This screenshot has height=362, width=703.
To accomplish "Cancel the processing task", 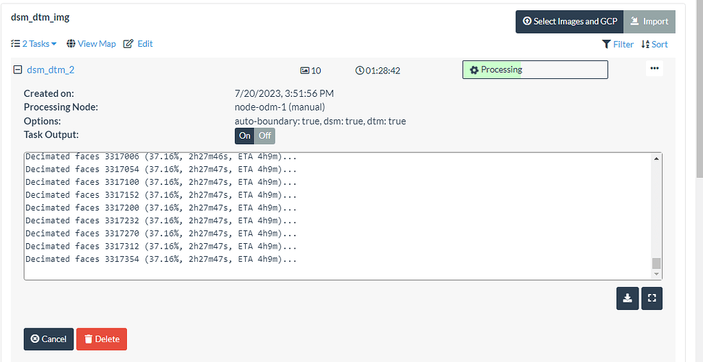I will pyautogui.click(x=49, y=339).
